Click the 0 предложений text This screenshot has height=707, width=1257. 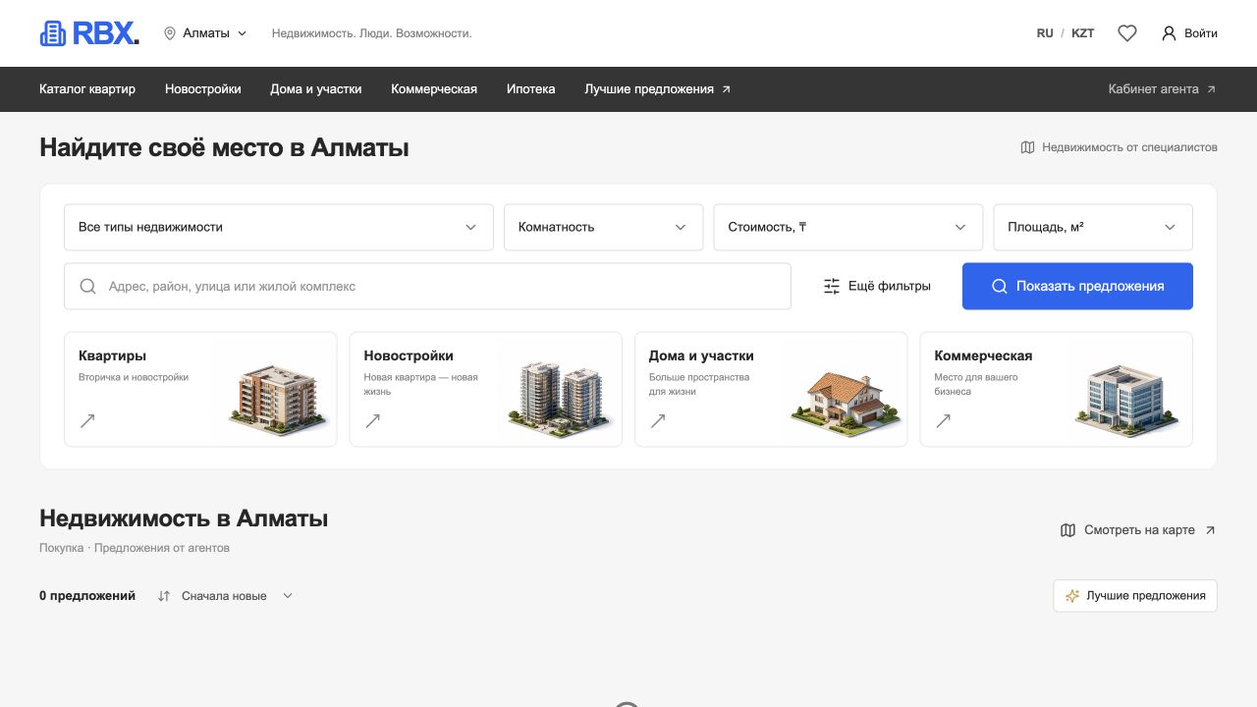(87, 596)
